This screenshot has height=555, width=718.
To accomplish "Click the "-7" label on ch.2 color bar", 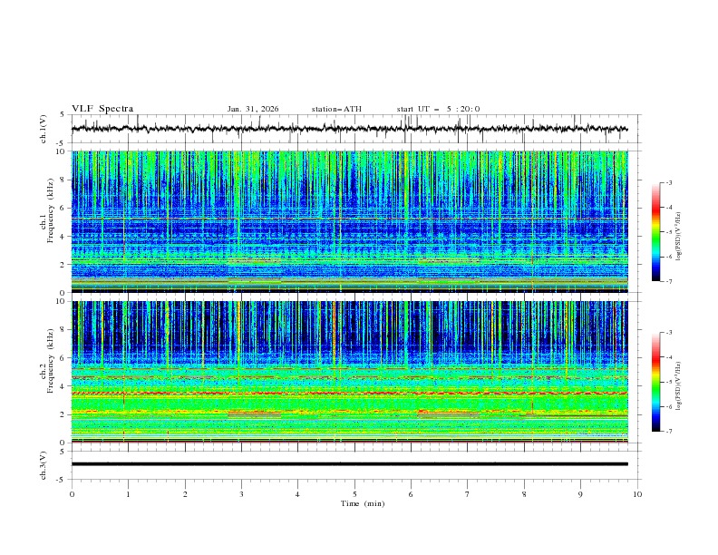I will [x=669, y=432].
